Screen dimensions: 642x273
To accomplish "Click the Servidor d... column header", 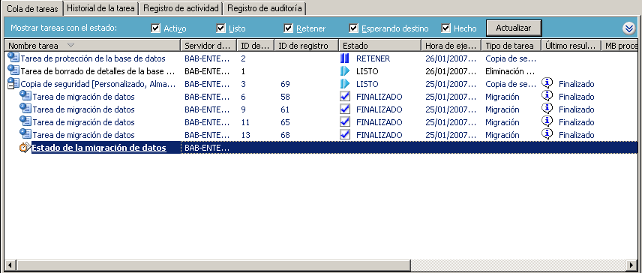I will click(x=208, y=46).
